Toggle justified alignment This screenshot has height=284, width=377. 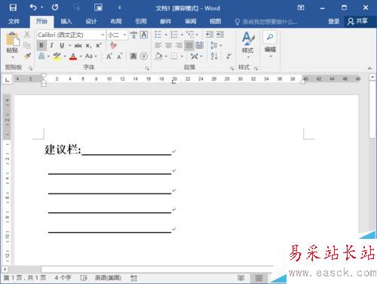[x=189, y=45]
